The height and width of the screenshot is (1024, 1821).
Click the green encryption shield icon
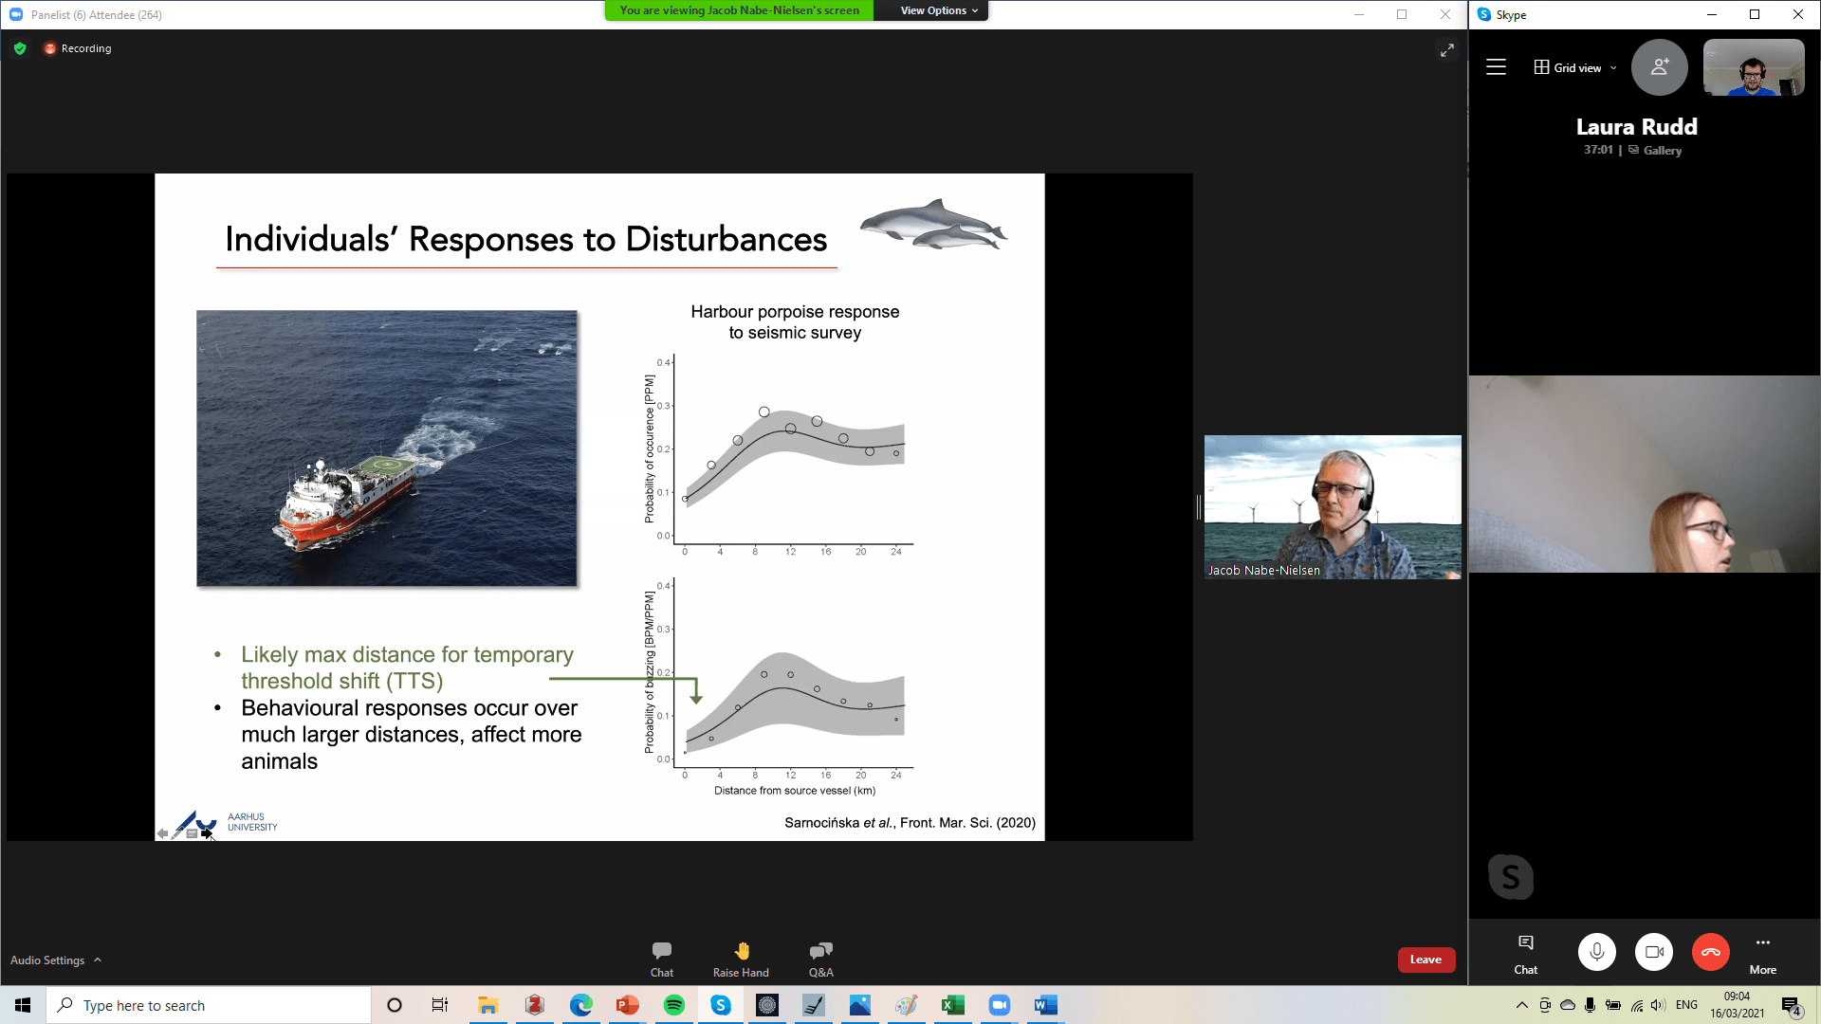(20, 48)
